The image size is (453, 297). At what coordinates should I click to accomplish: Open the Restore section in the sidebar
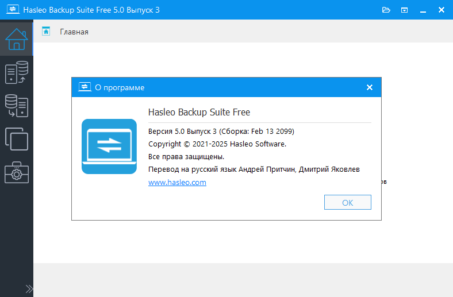click(x=17, y=106)
